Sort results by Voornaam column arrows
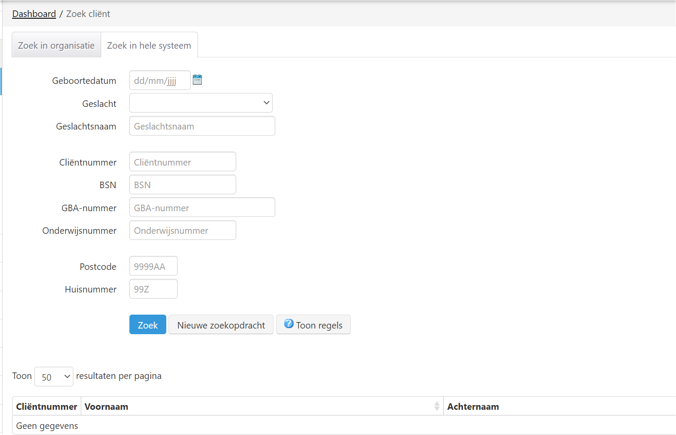This screenshot has width=676, height=435. 436,406
